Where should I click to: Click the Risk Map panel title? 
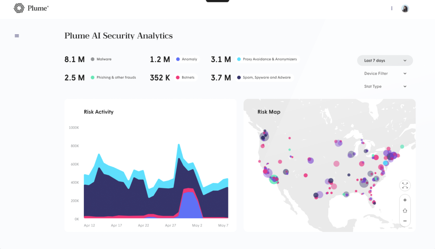click(269, 112)
